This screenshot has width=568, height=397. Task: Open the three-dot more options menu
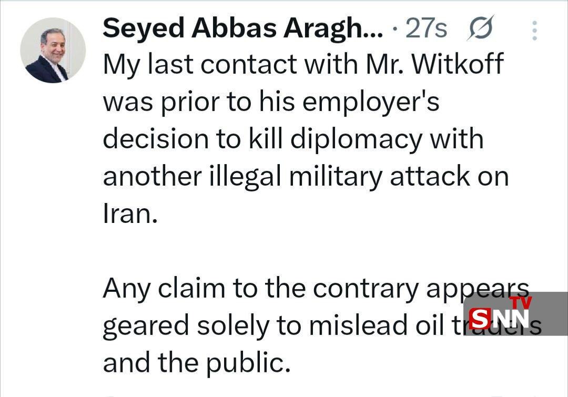pos(534,30)
